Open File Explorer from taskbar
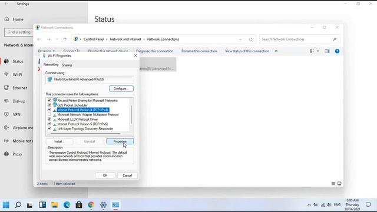 (x=55, y=205)
